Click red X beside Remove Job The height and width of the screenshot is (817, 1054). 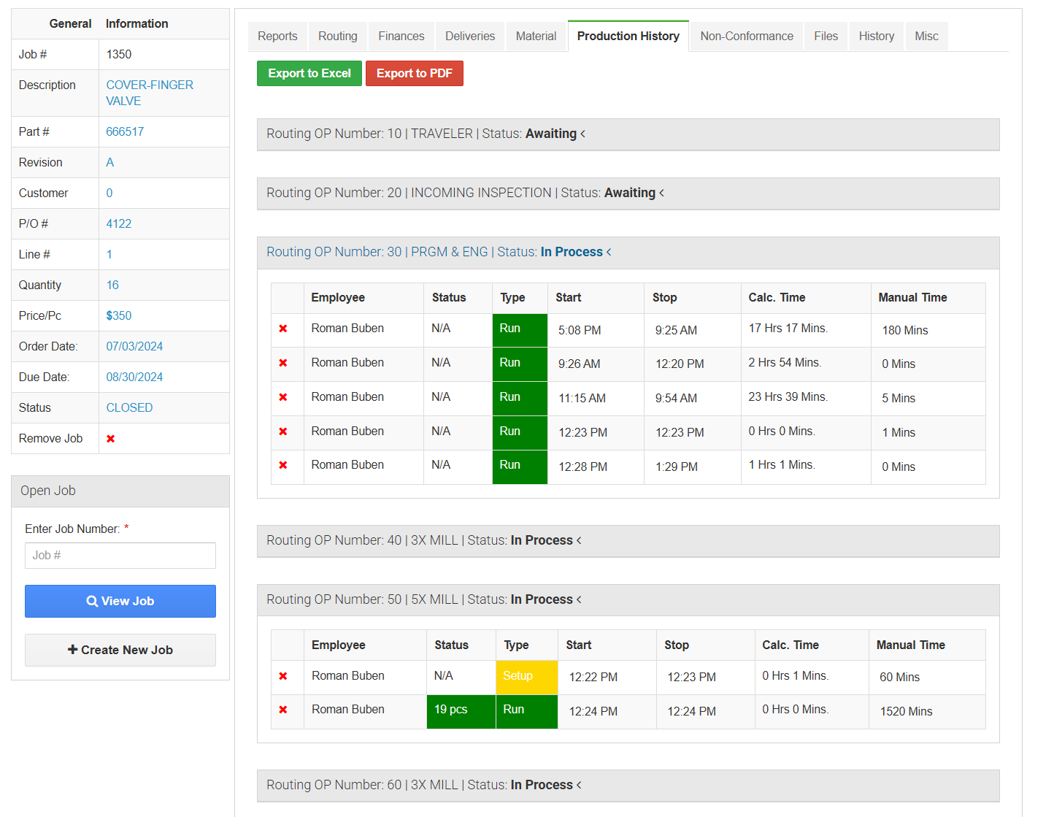111,439
